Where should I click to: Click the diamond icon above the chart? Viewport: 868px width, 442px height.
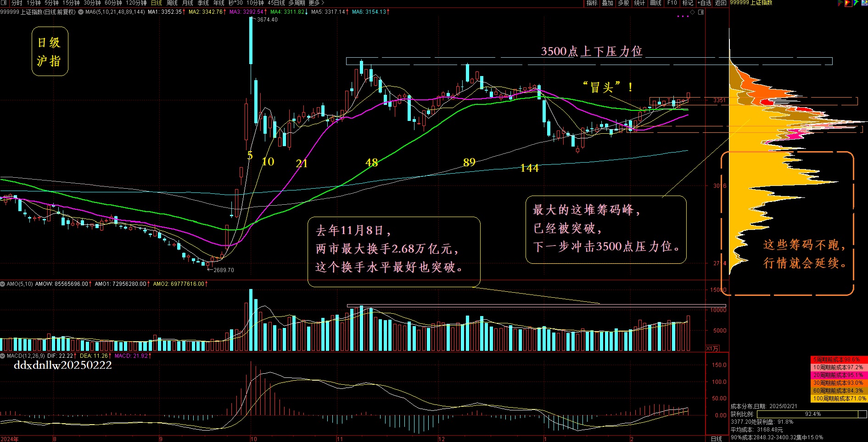tap(693, 12)
